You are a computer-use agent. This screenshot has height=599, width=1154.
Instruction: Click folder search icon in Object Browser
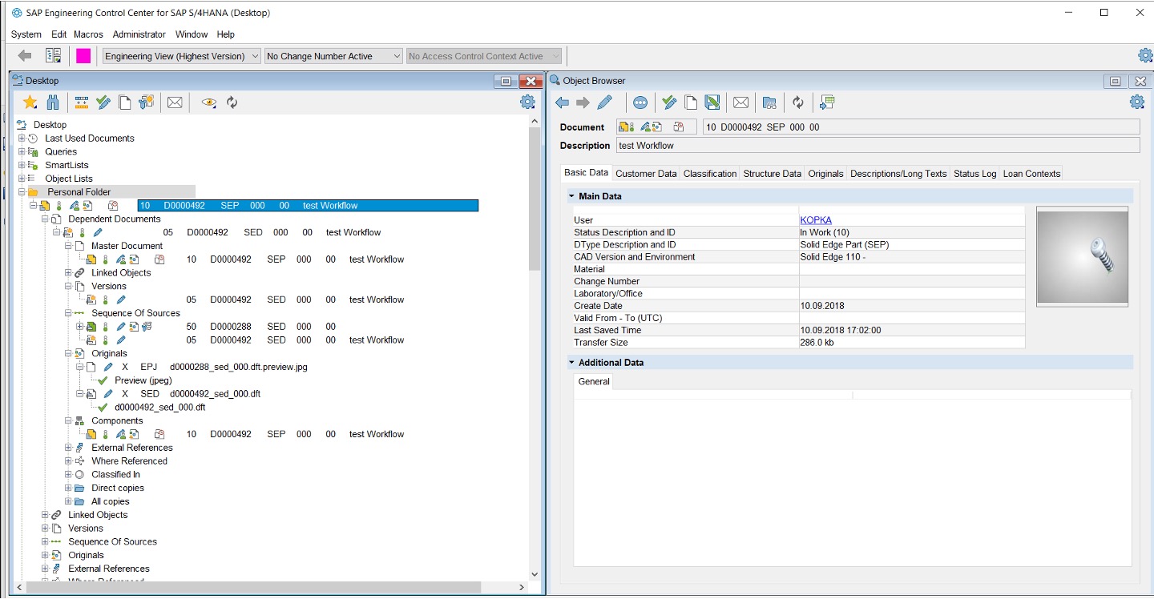pos(769,102)
